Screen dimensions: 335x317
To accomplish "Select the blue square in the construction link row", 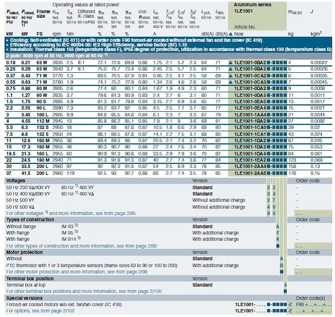I will (x=278, y=246).
